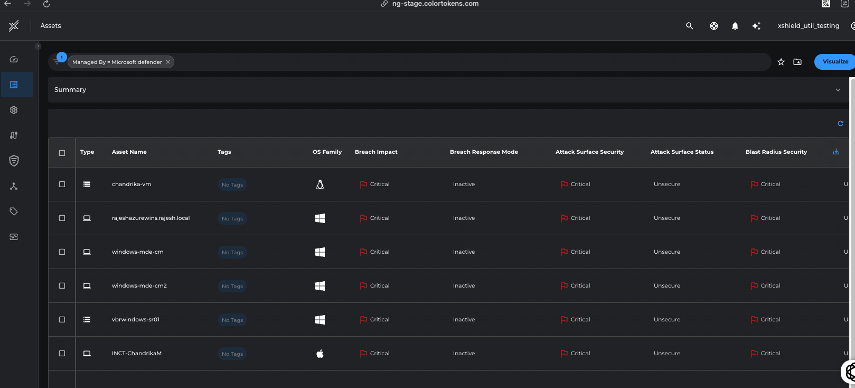Expand the Summary panel chevron
855x388 pixels.
tap(838, 90)
